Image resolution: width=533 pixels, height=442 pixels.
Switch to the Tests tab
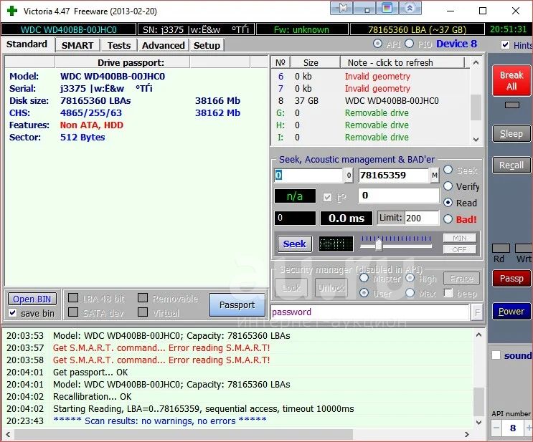pyautogui.click(x=119, y=46)
